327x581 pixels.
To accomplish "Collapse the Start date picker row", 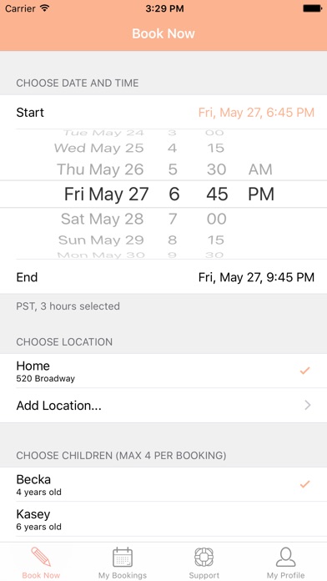I will 163,112.
